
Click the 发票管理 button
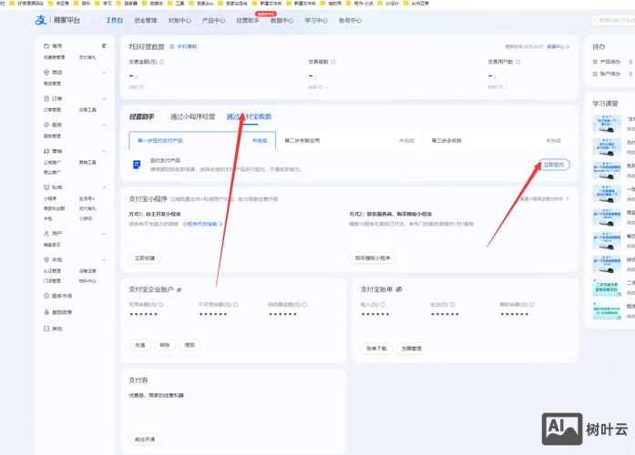412,349
